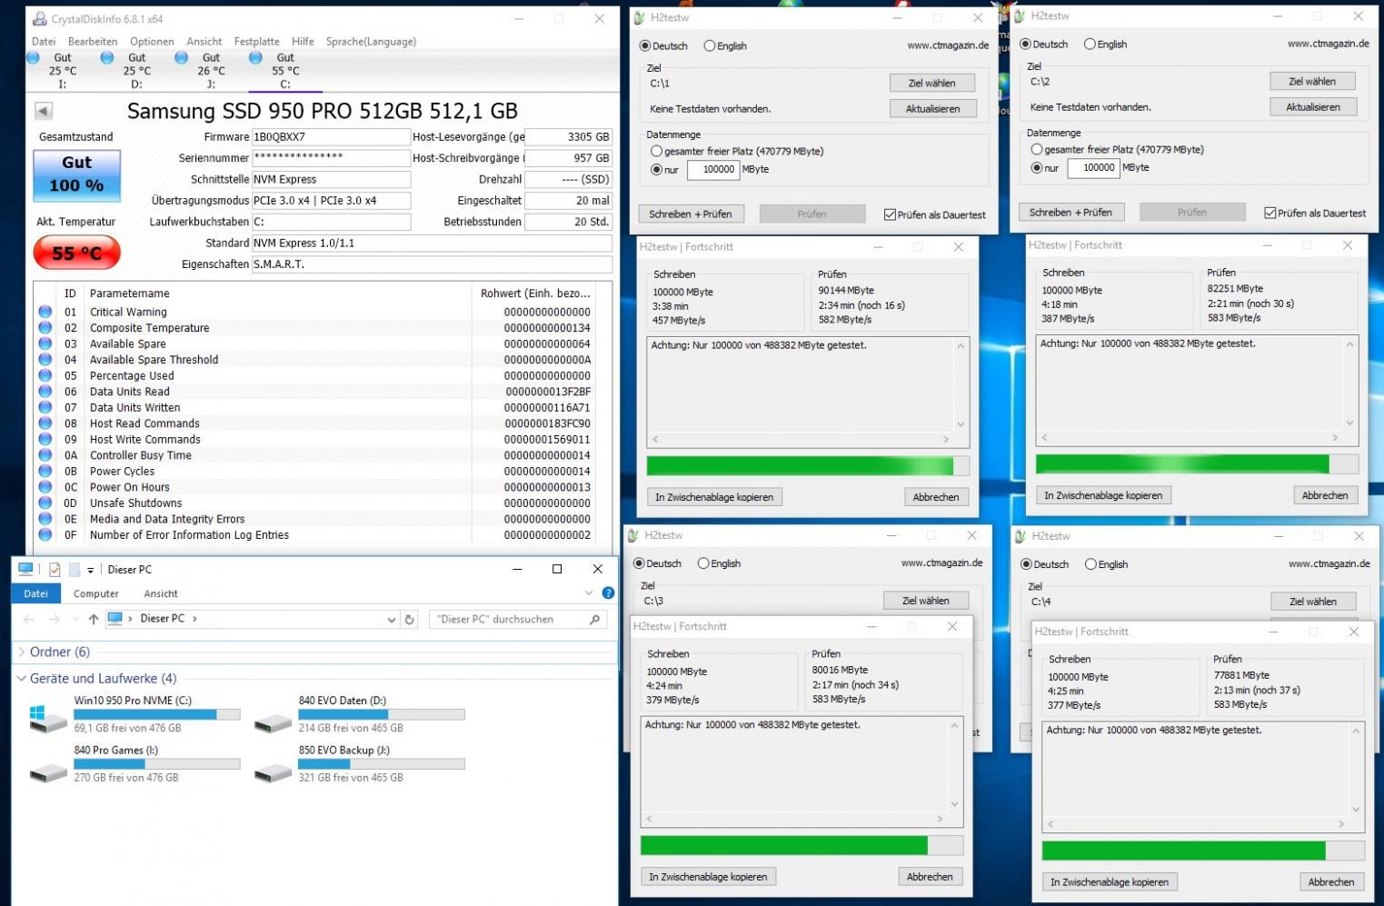1384x906 pixels.
Task: Click Abbrechen in the 90144 MByte progress window
Action: [x=936, y=497]
